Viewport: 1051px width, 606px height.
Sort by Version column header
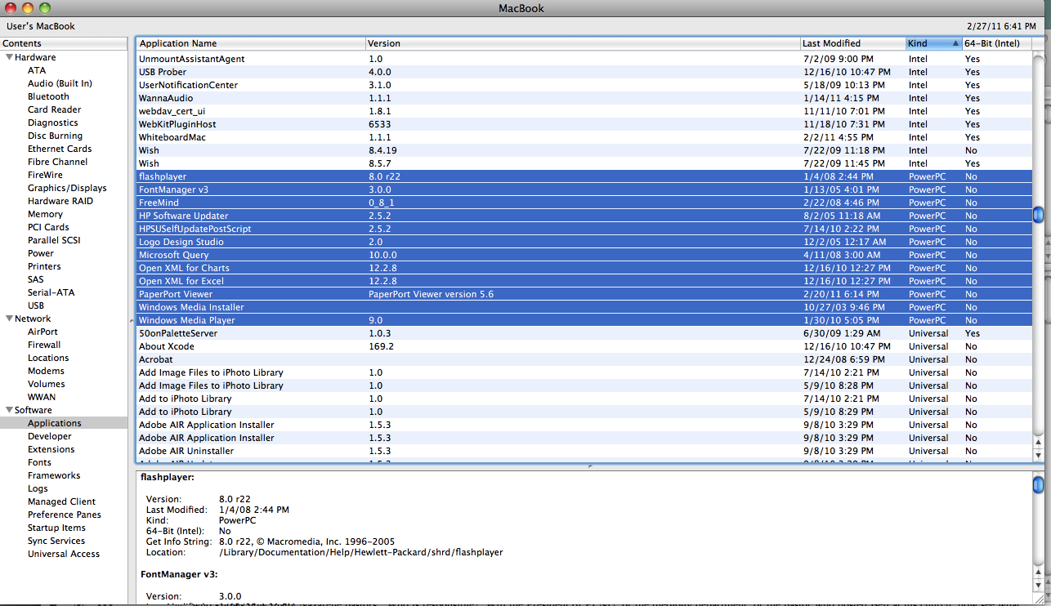(582, 43)
